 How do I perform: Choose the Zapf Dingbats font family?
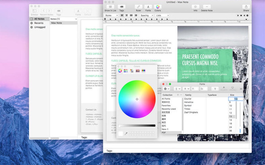(191, 112)
